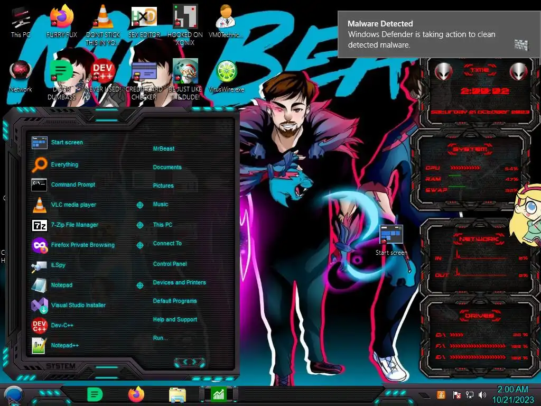541x406 pixels.
Task: Select Connect To in the start menu
Action: [167, 243]
